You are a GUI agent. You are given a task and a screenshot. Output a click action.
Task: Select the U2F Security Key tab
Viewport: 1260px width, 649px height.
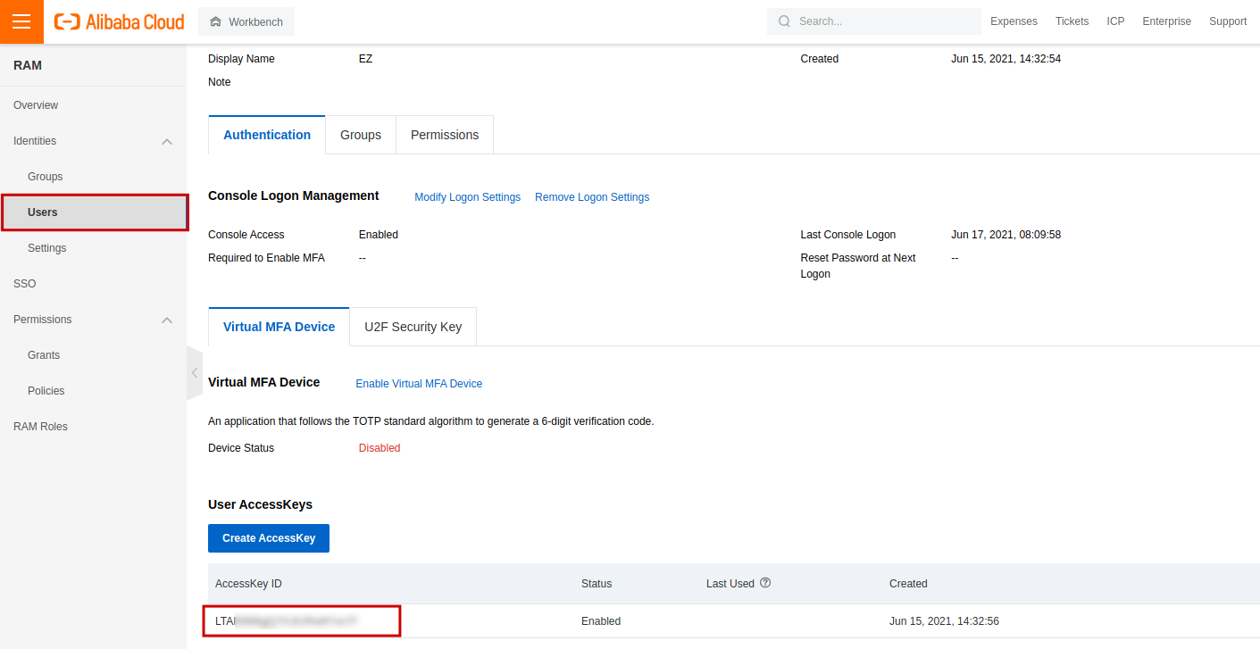pos(413,327)
